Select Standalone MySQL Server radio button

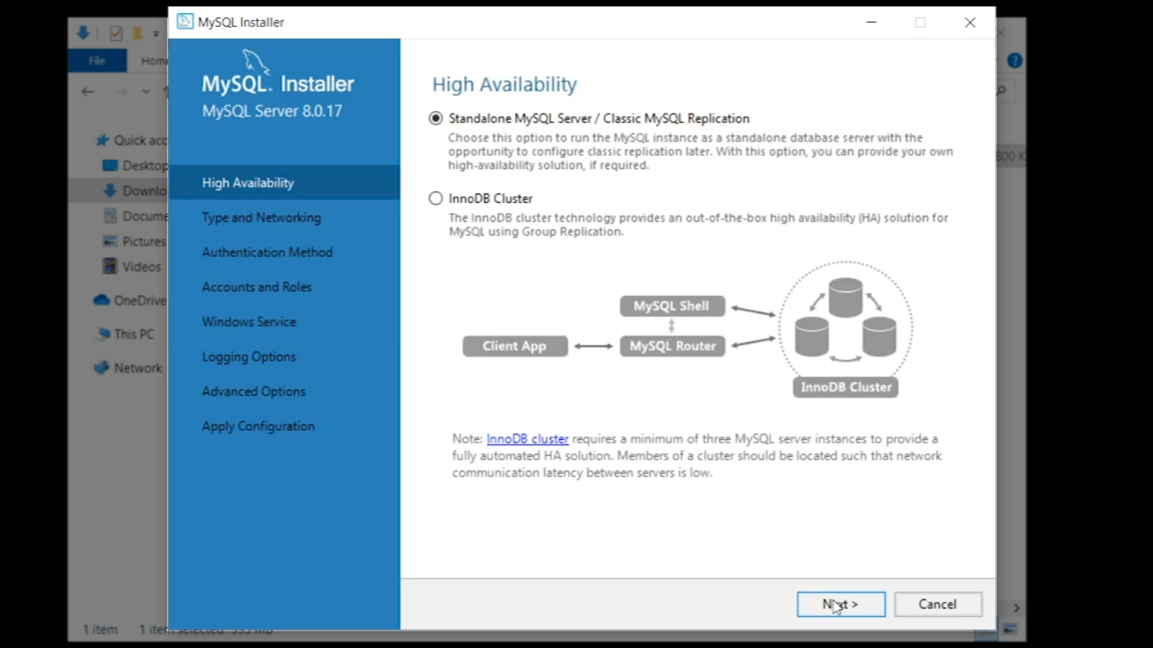(x=436, y=118)
